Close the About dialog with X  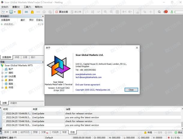[137, 48]
